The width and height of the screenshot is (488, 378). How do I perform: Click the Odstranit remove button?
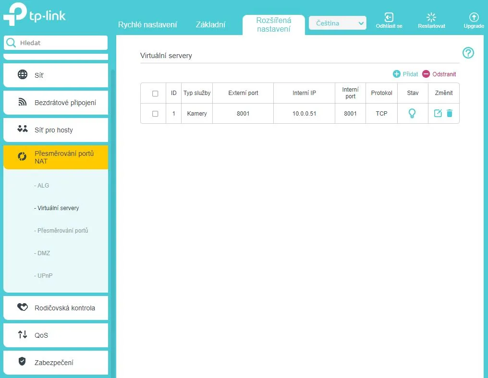click(439, 74)
